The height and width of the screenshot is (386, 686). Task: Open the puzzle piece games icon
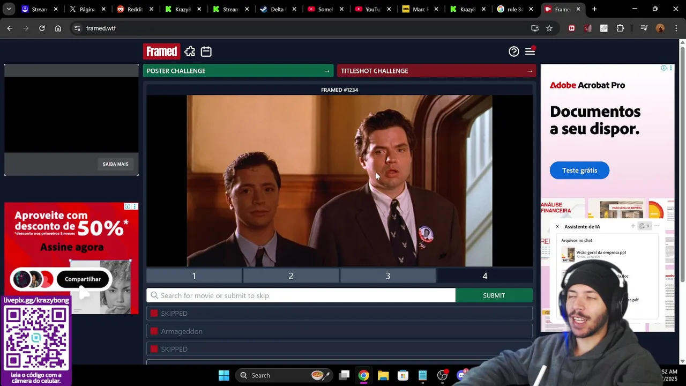click(190, 51)
